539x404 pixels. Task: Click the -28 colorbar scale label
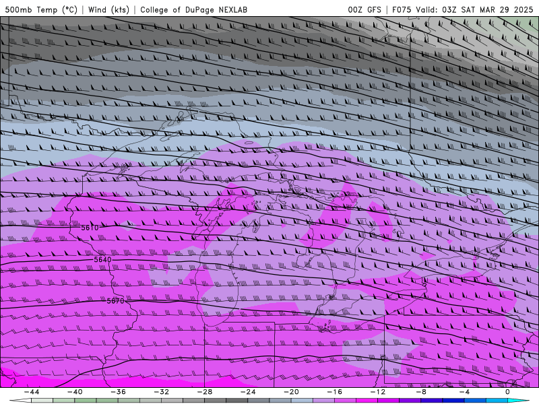205,392
